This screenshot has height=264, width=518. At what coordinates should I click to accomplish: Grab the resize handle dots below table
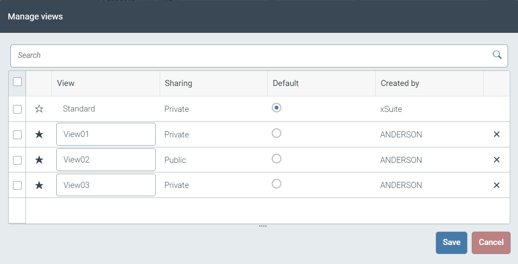pos(263,226)
